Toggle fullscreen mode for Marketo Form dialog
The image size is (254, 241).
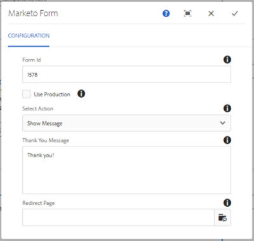[x=187, y=13]
